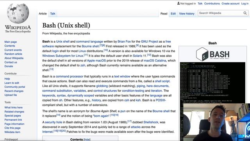Follow the zsh link
The image size is (250, 141).
[x=83, y=65]
